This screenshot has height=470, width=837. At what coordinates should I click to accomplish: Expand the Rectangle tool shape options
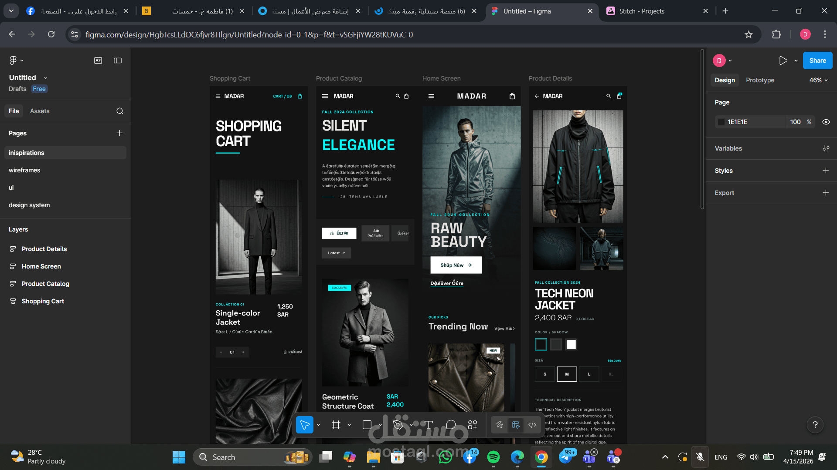coord(380,424)
